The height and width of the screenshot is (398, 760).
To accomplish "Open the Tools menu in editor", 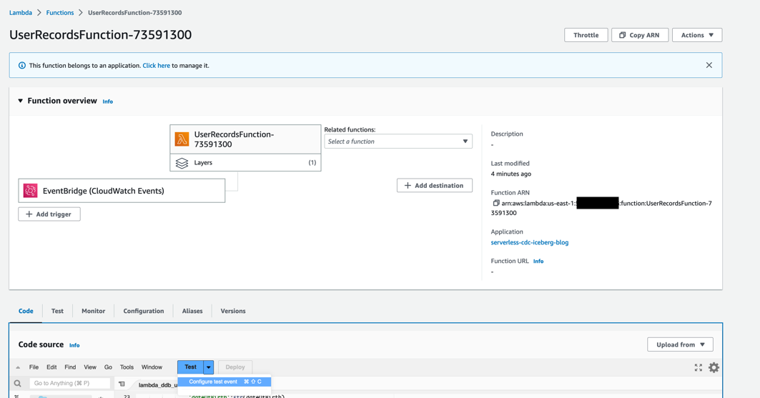I will [x=127, y=367].
